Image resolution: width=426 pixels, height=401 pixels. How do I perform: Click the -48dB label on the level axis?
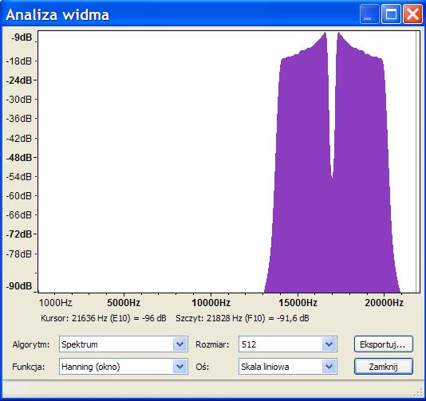pyautogui.click(x=19, y=158)
